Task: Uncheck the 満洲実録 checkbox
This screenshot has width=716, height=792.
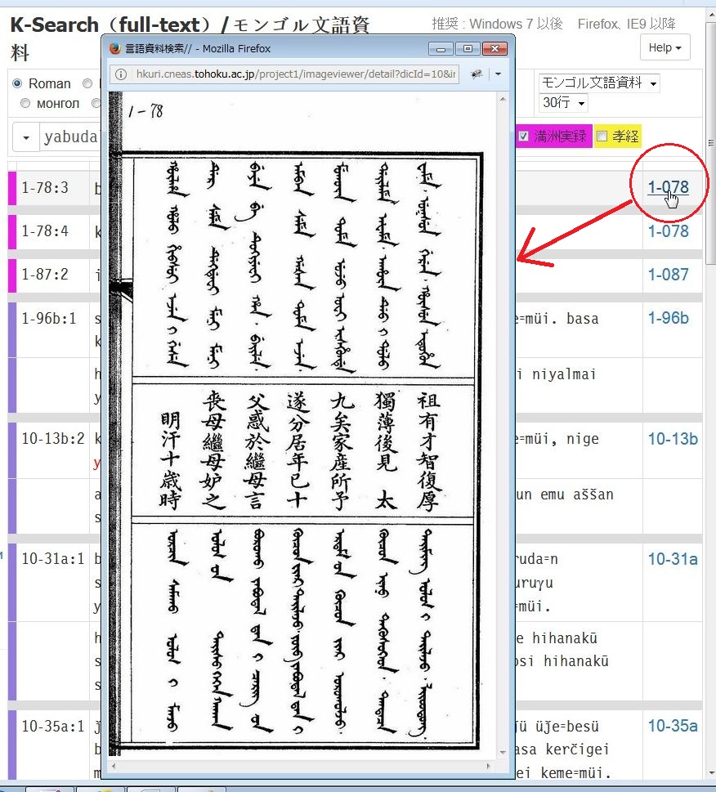Action: pos(524,136)
